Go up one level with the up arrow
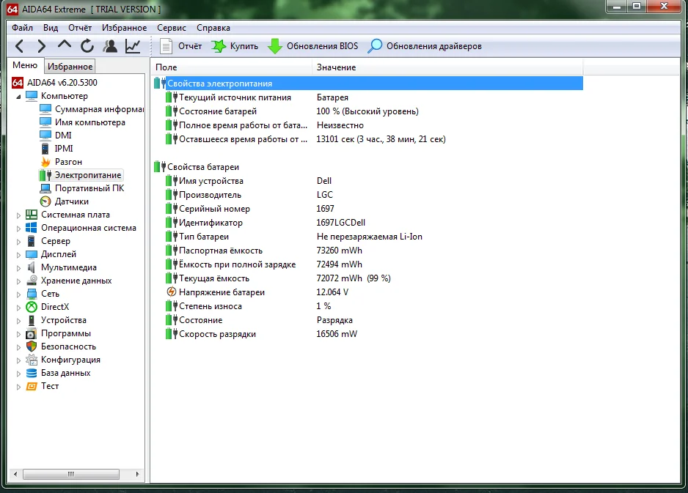Screen dimensions: 688x493 coord(64,45)
